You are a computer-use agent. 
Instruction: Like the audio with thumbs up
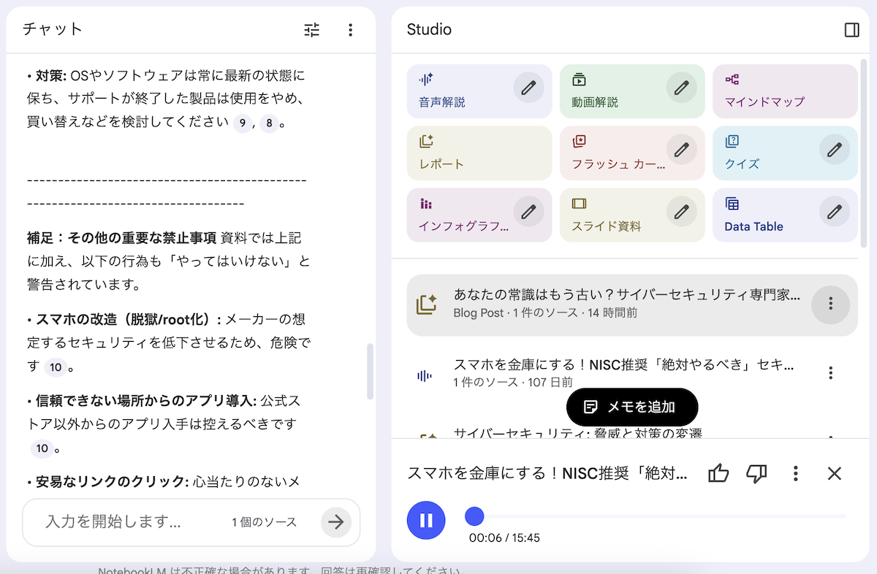[x=718, y=474]
